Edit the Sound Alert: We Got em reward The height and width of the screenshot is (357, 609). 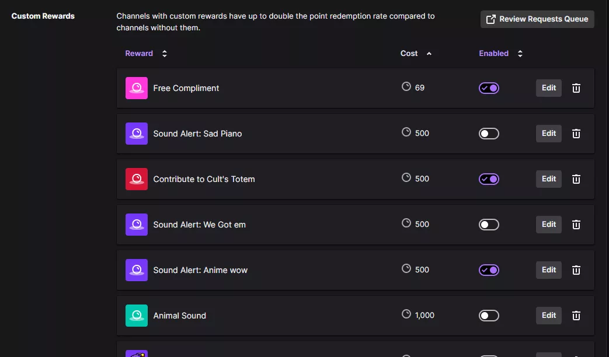coord(548,224)
